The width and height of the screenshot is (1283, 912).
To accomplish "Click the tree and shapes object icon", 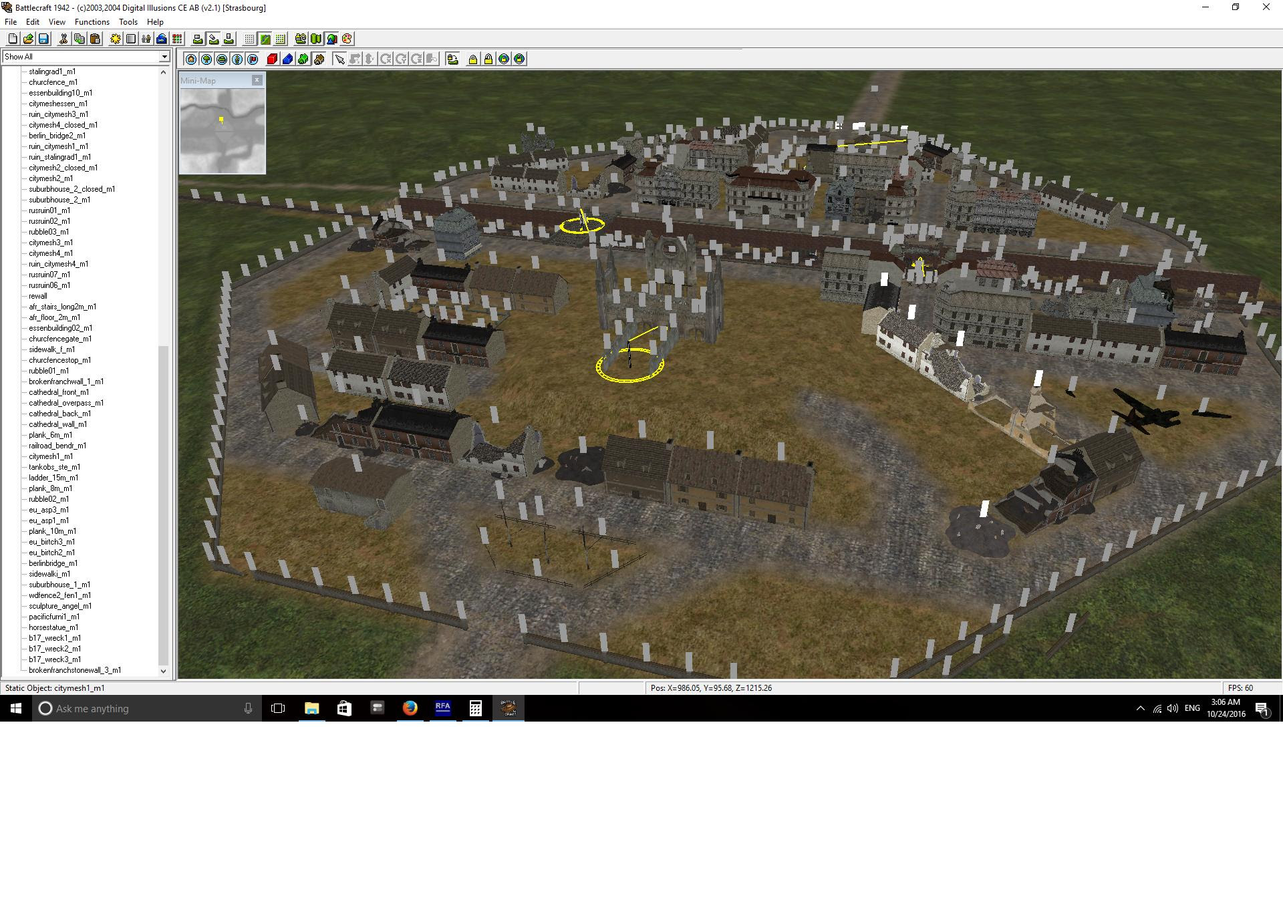I will [331, 39].
